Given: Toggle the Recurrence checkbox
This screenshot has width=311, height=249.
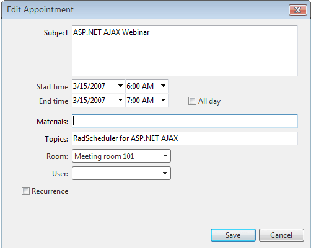Looking at the screenshot, I should pyautogui.click(x=25, y=191).
